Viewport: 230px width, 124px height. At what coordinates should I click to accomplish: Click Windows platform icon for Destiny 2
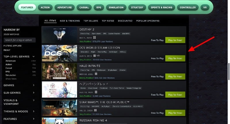[x=95, y=38]
